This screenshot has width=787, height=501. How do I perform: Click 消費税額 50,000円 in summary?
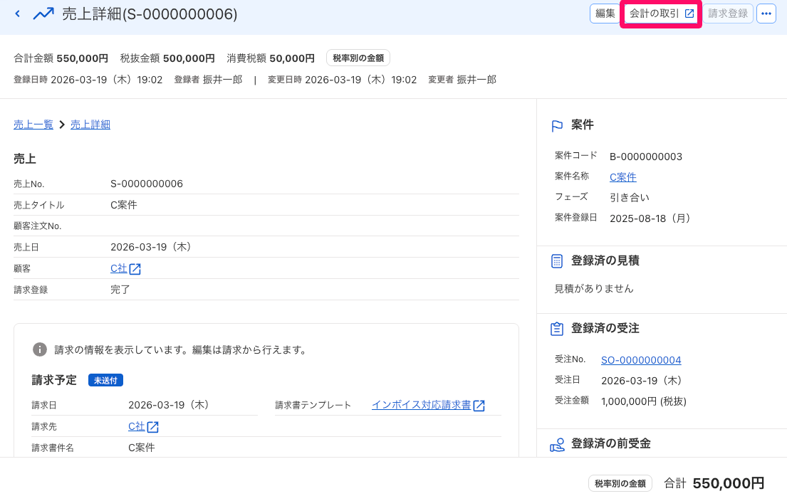click(271, 58)
